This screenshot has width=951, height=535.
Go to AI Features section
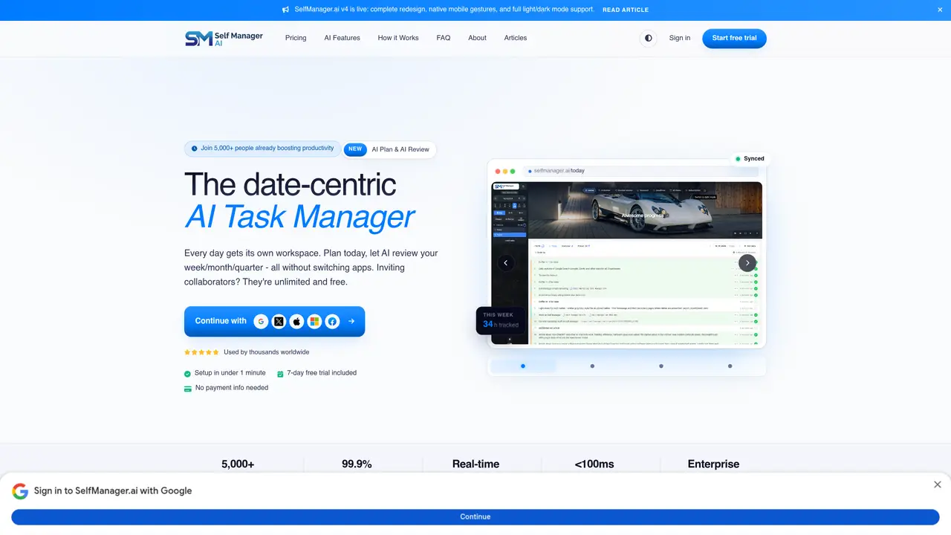tap(342, 38)
